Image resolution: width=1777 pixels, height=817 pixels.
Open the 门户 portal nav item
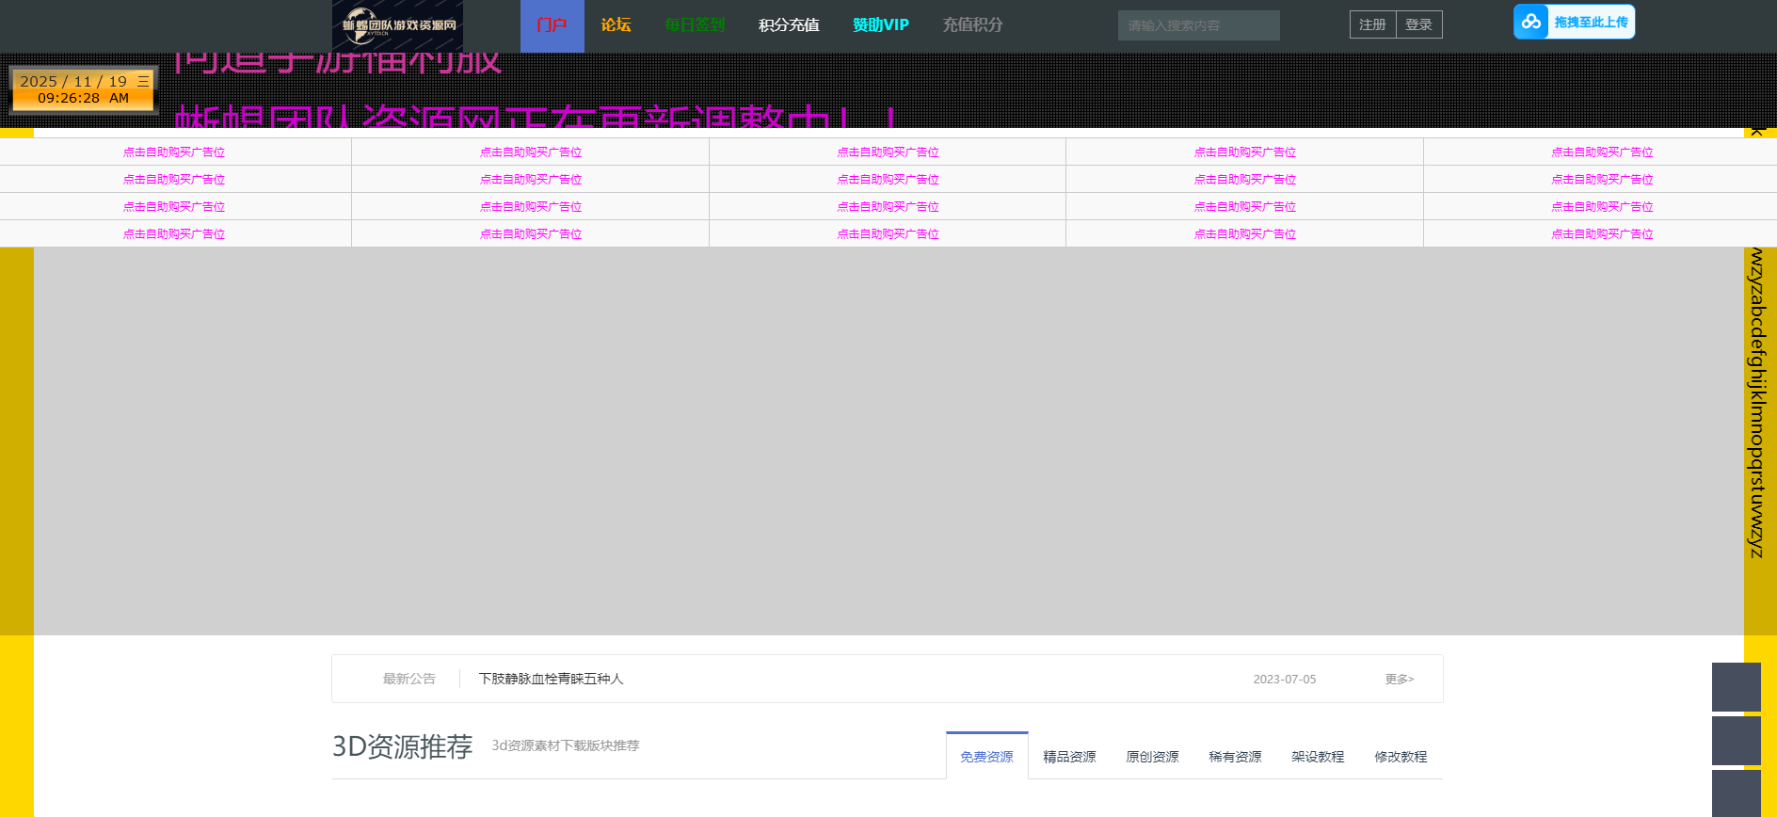point(552,25)
